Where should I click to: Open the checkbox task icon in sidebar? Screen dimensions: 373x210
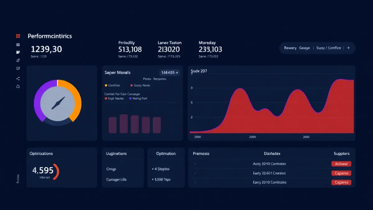(18, 68)
